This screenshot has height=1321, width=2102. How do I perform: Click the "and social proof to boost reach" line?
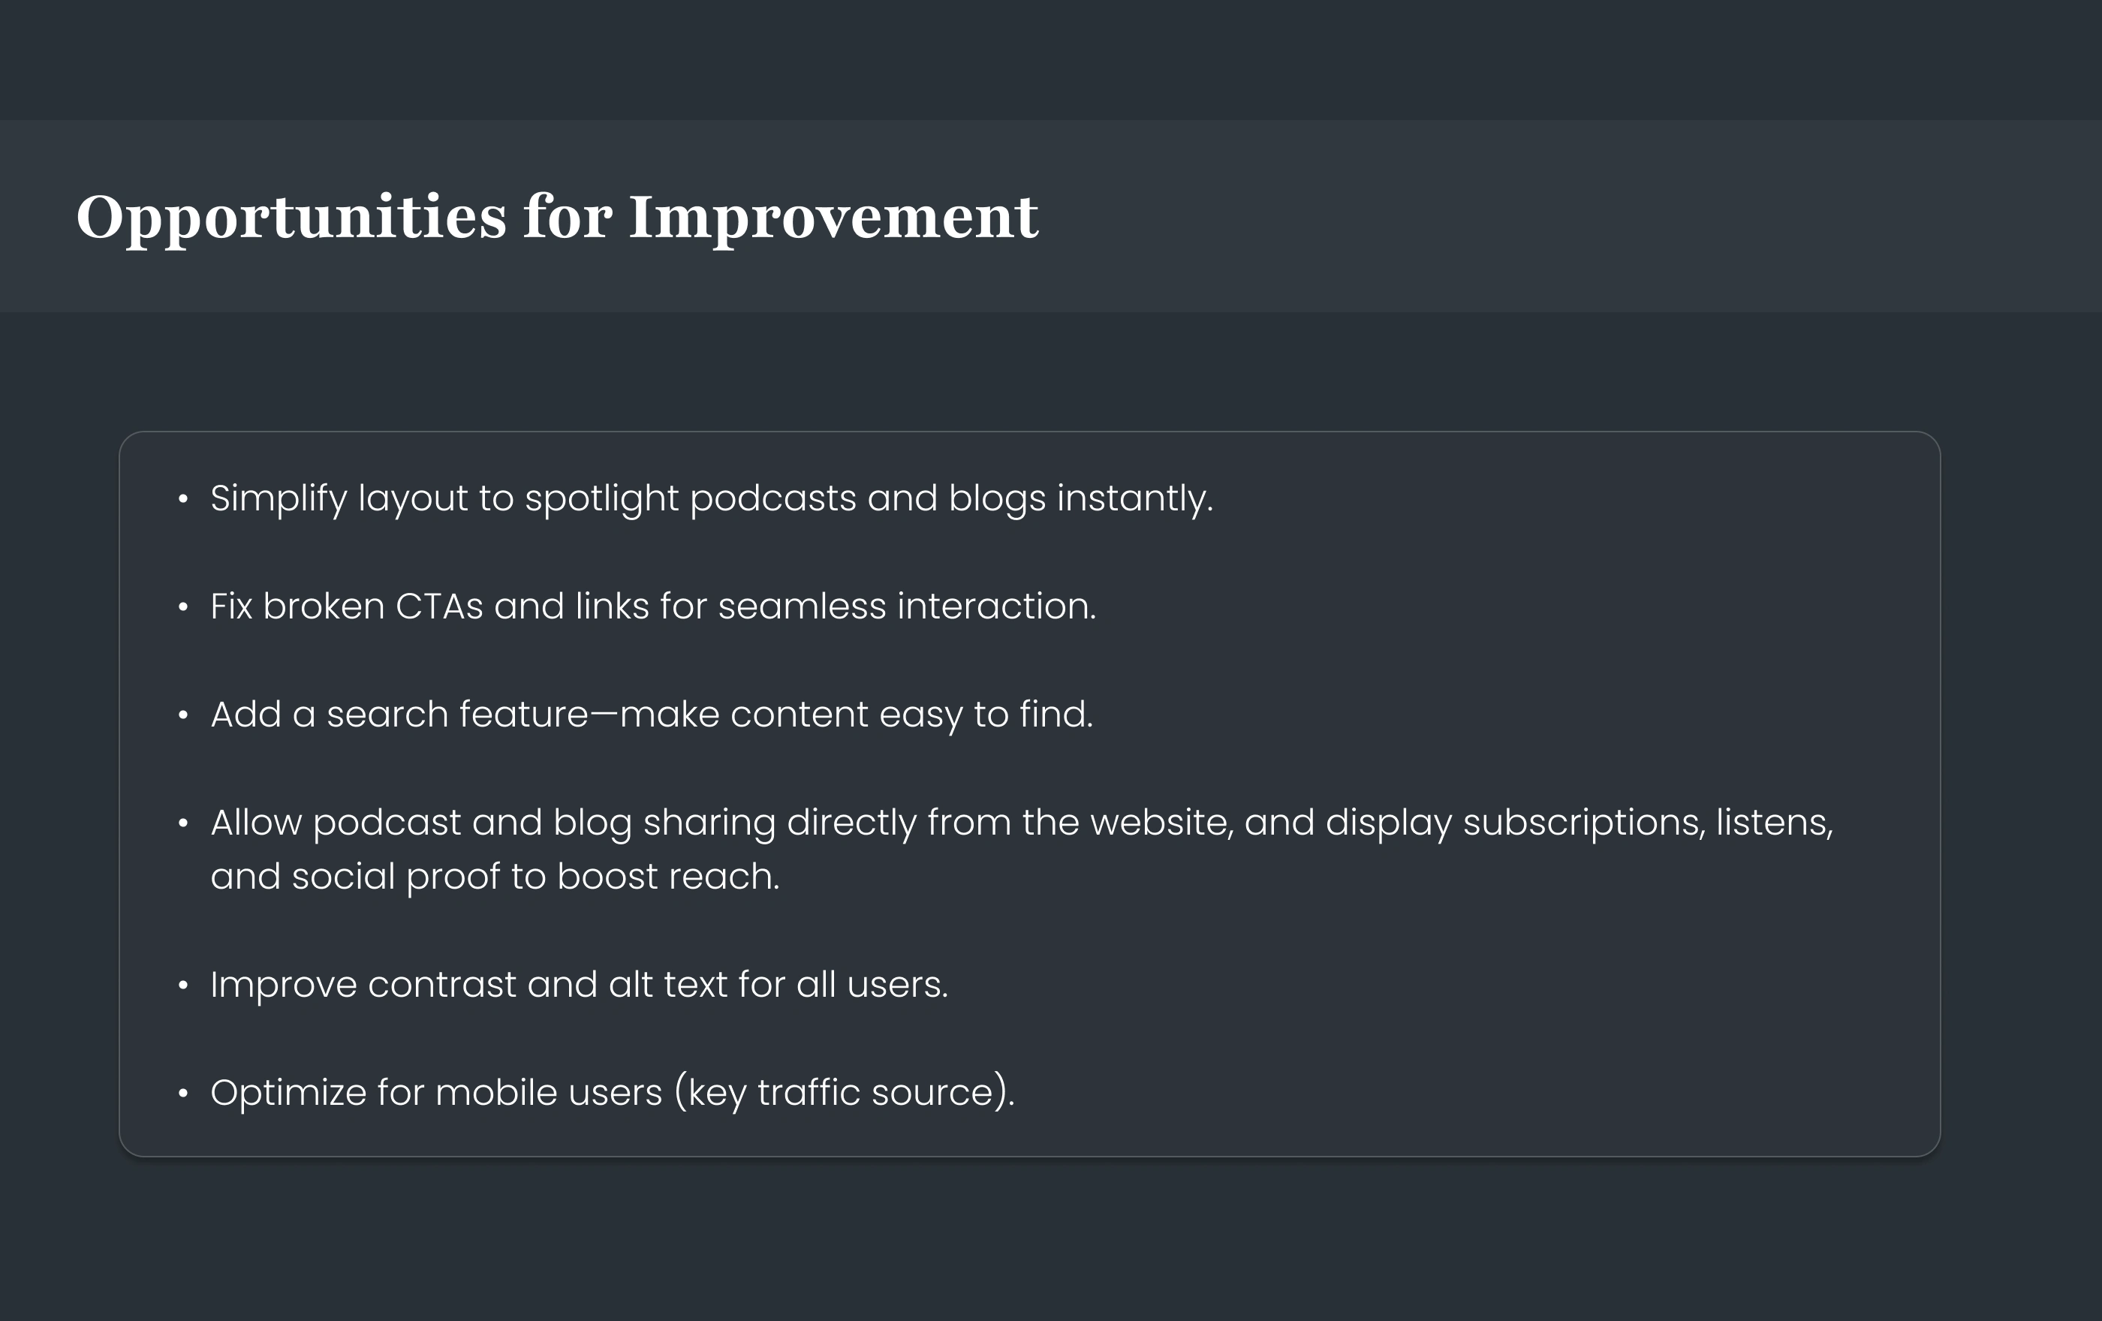[x=495, y=877]
